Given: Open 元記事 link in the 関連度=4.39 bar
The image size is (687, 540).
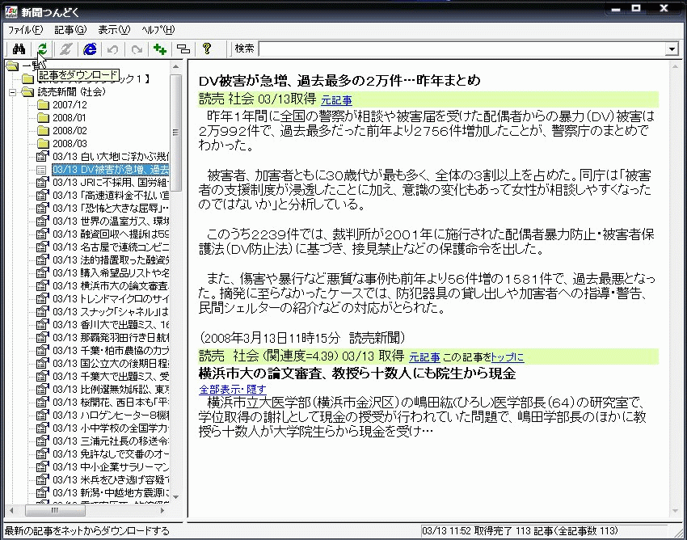Looking at the screenshot, I should click(424, 357).
